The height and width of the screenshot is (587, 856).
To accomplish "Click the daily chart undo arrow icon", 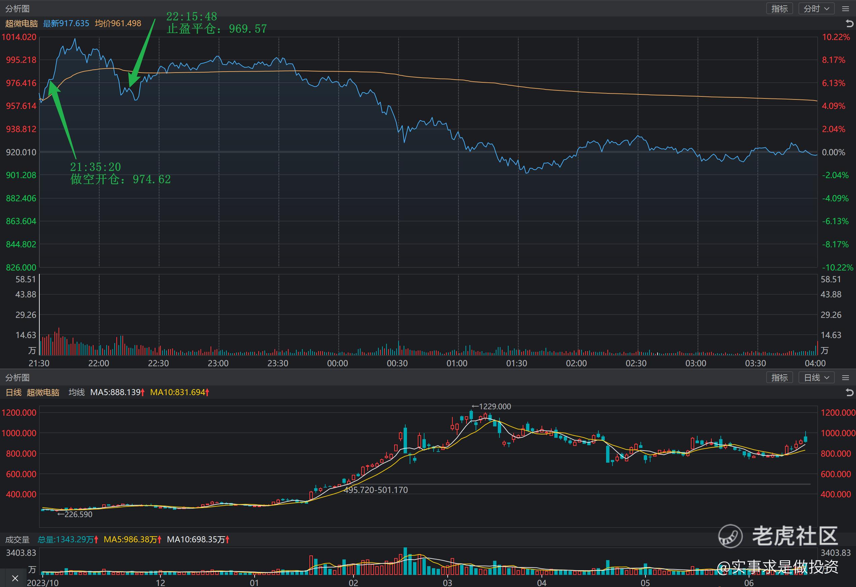I will pyautogui.click(x=849, y=392).
